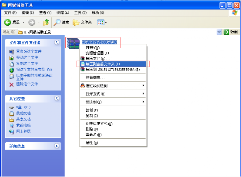
Task: Select the WinRAR archive file icon
Action: click(73, 43)
